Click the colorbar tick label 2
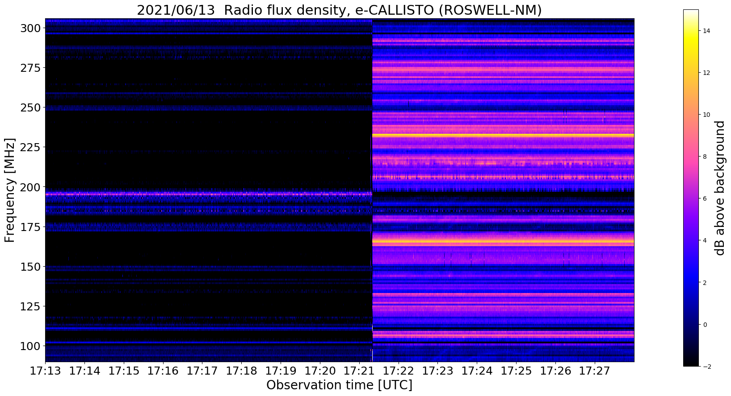 tap(705, 283)
